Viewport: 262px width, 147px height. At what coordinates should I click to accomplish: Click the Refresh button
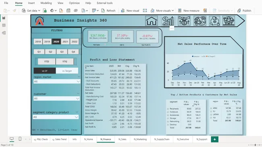point(108,11)
